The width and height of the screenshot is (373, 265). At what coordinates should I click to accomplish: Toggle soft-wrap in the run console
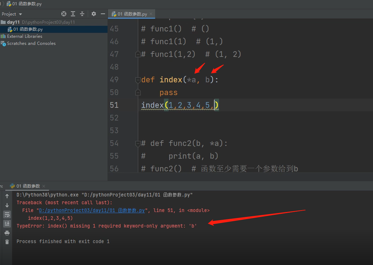click(7, 214)
